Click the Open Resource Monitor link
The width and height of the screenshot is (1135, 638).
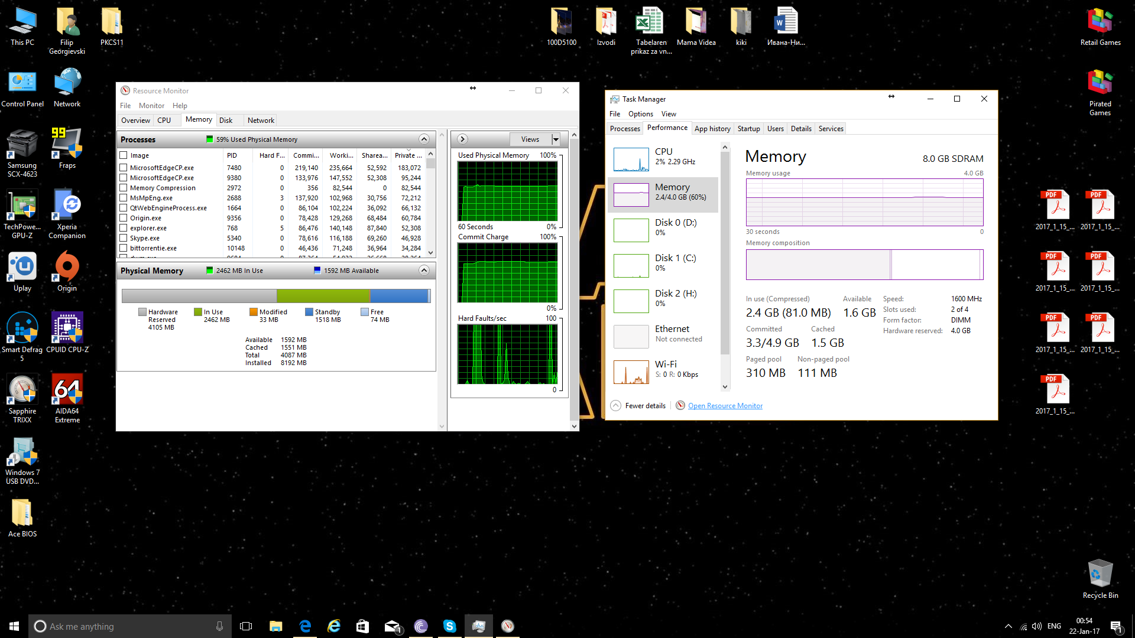pos(725,406)
